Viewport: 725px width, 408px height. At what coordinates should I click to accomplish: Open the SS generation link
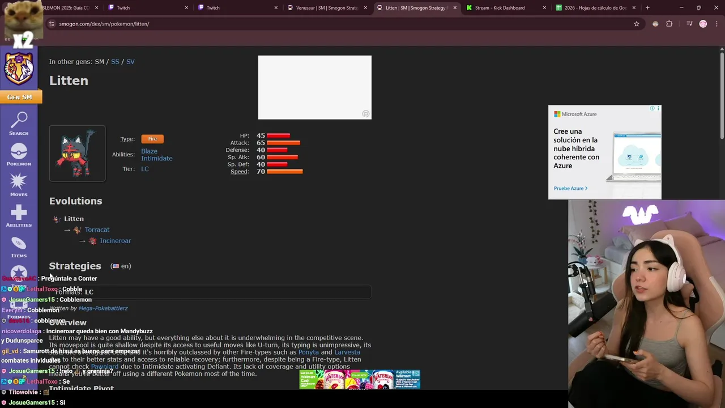click(115, 61)
